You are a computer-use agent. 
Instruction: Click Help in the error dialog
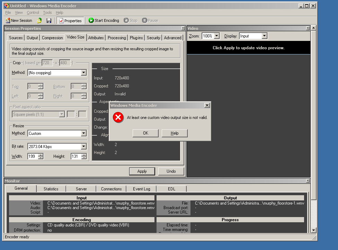click(175, 133)
